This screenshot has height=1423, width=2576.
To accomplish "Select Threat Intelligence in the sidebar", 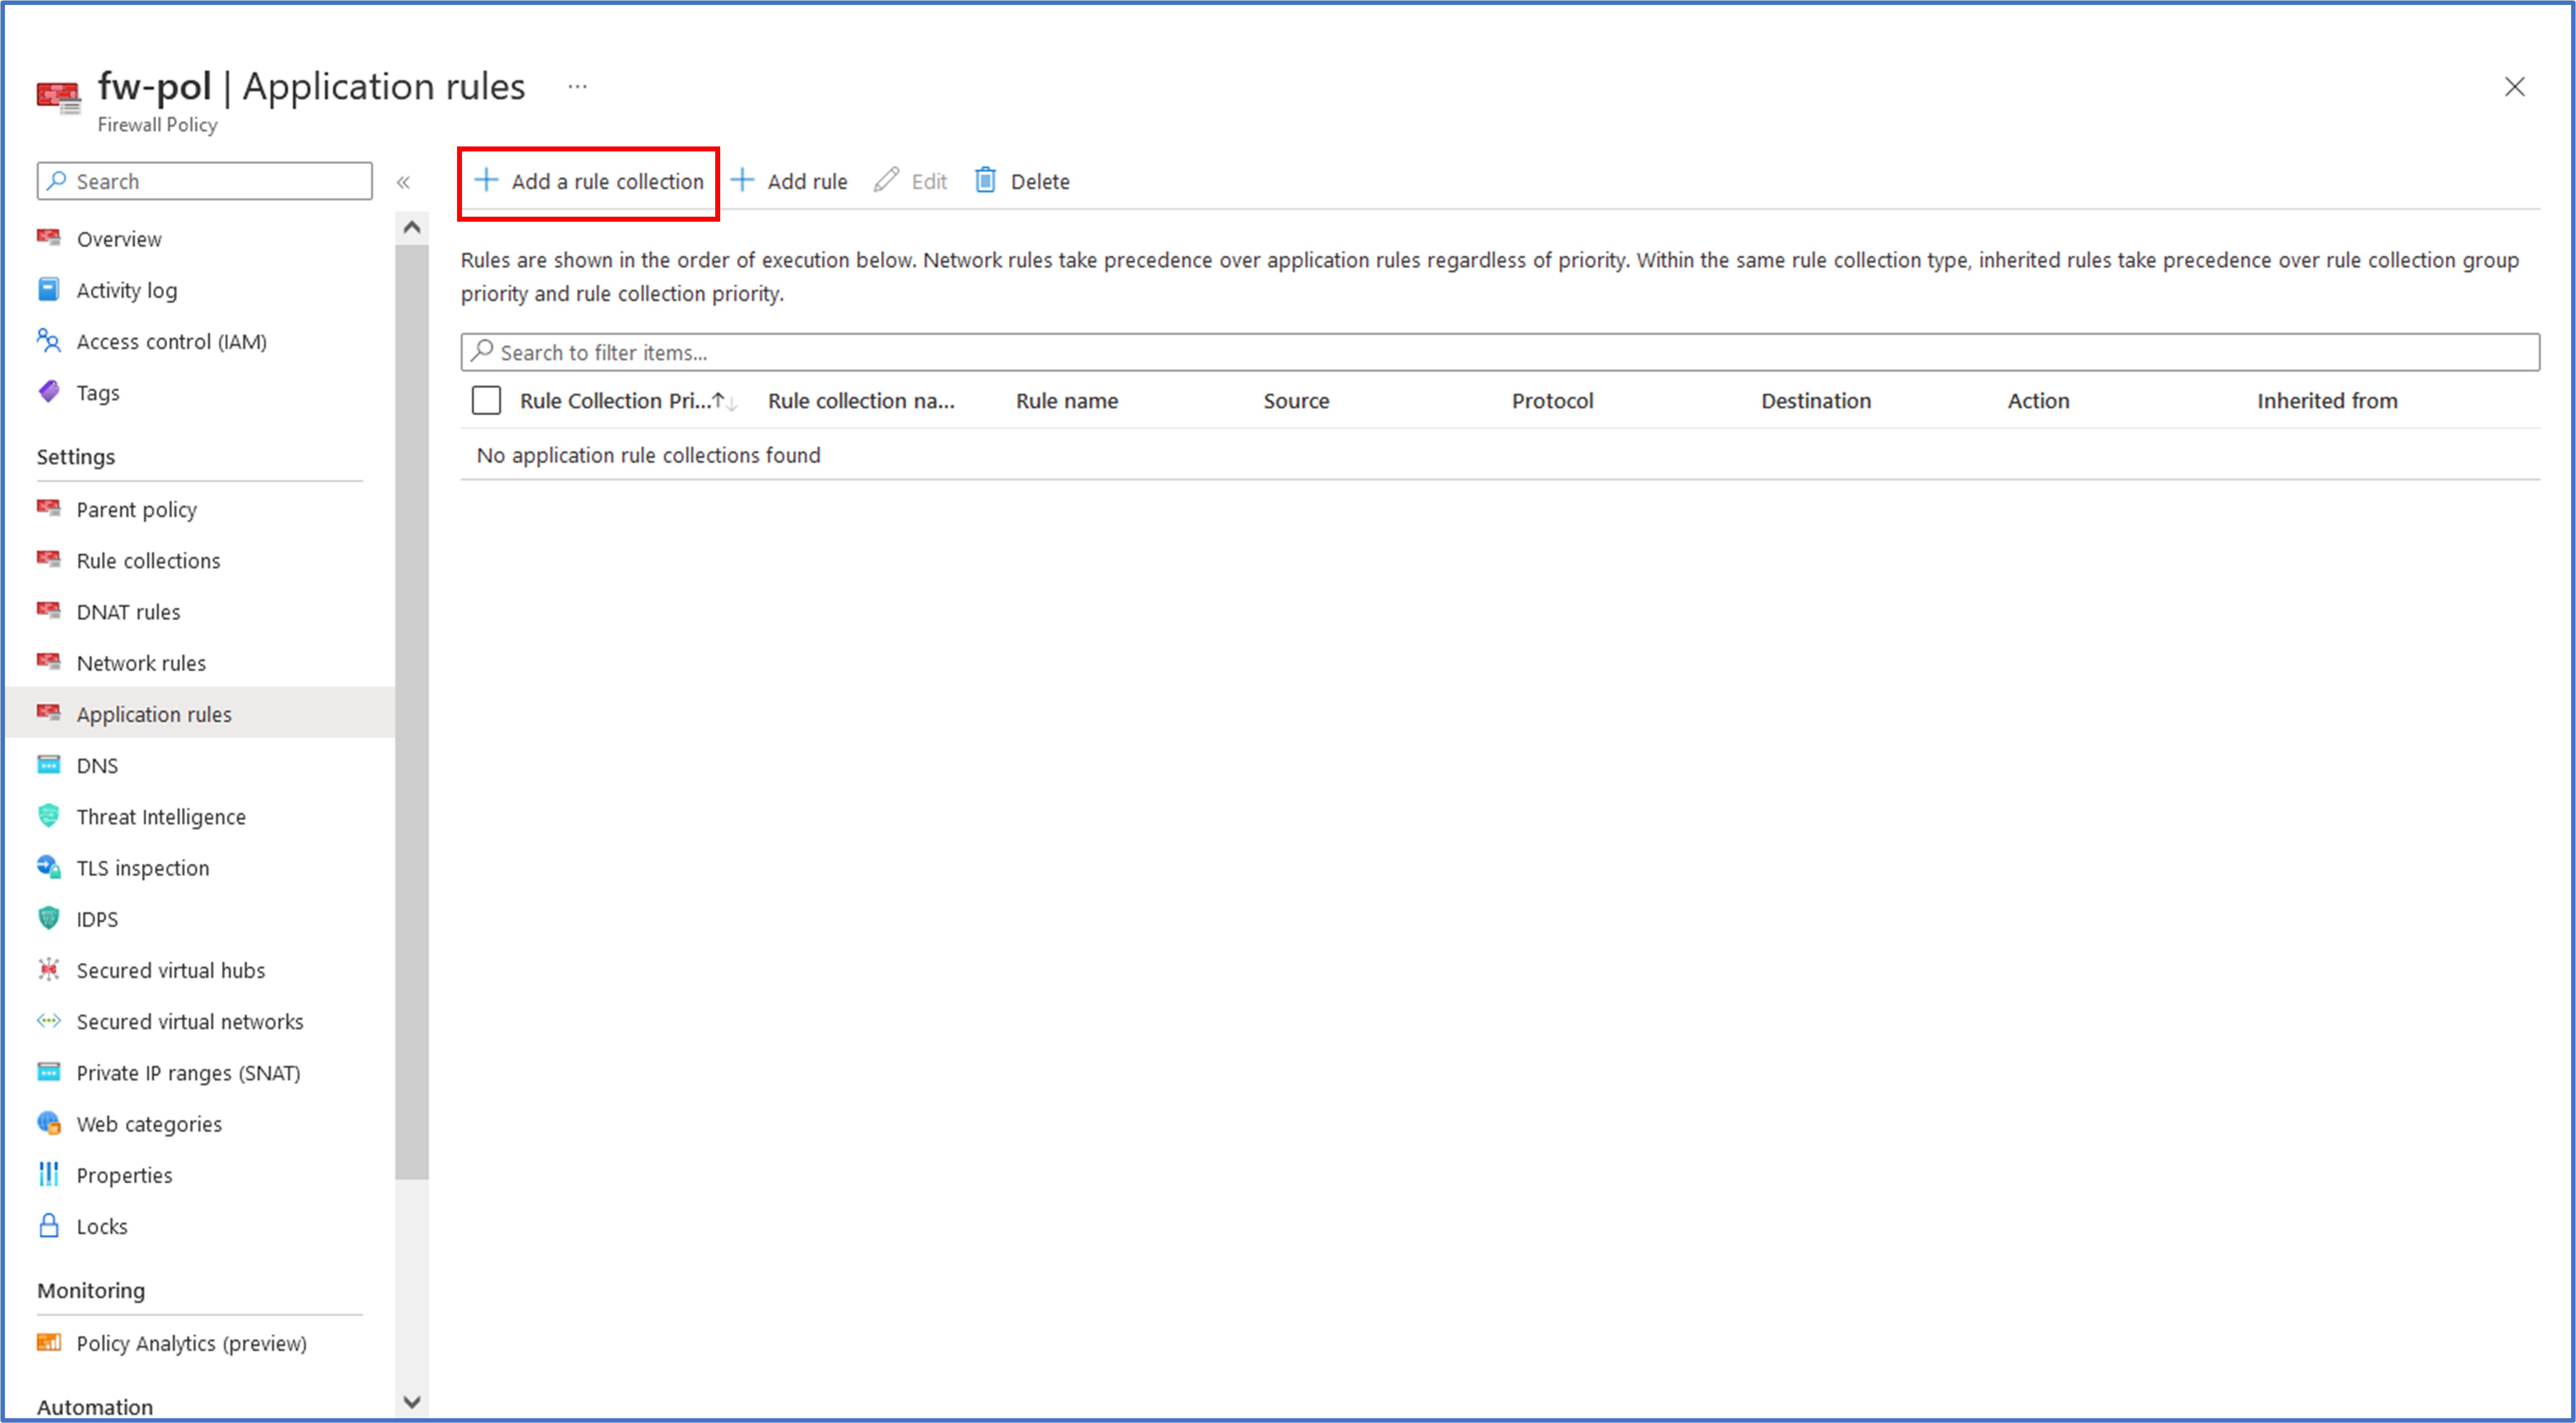I will [x=161, y=816].
